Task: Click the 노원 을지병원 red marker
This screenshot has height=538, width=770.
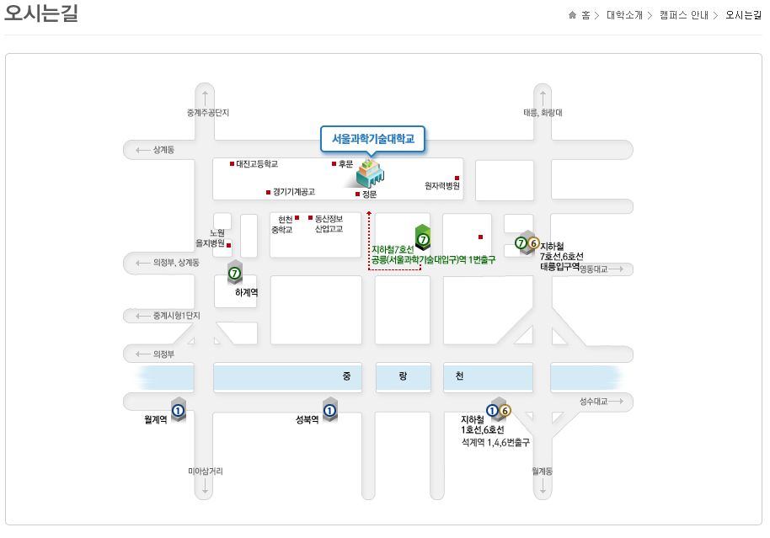Action: tap(229, 245)
